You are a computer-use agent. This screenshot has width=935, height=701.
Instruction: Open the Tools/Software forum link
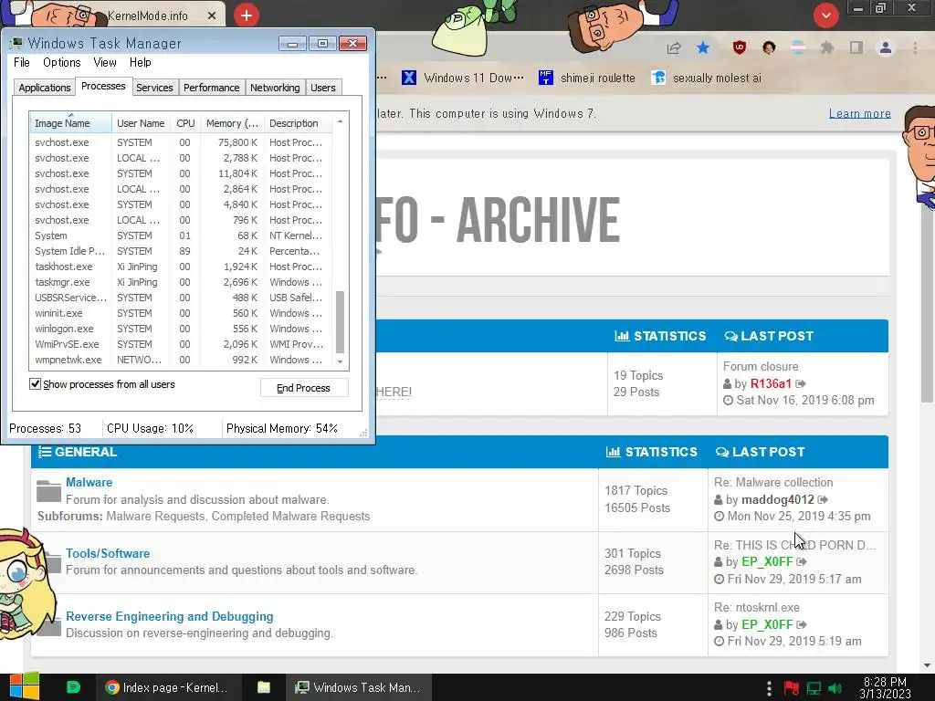click(x=108, y=553)
